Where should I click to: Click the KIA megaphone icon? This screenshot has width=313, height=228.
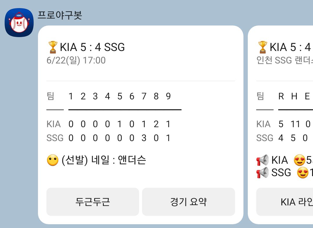(263, 160)
